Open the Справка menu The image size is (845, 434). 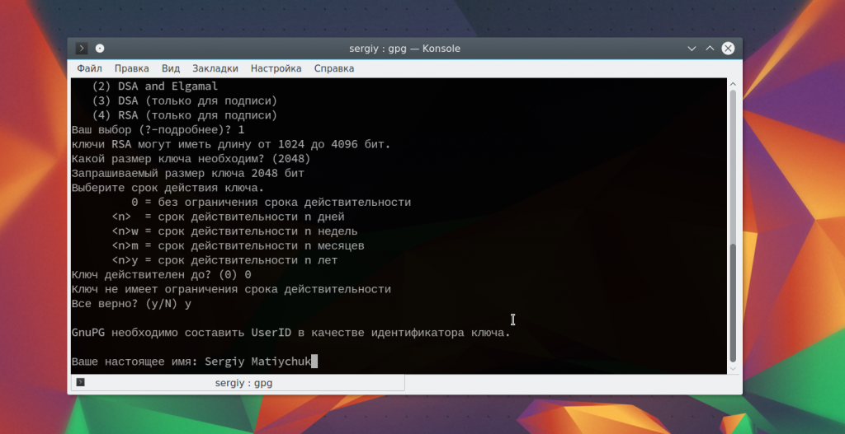pos(334,68)
